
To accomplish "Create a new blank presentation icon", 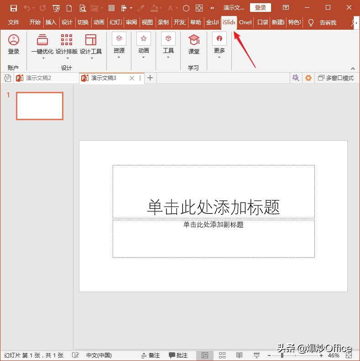I will coord(69,8).
